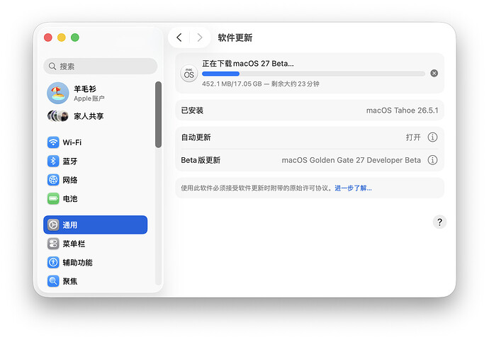The height and width of the screenshot is (340, 489).
Task: Click the Beta版更新 label
Action: point(201,160)
